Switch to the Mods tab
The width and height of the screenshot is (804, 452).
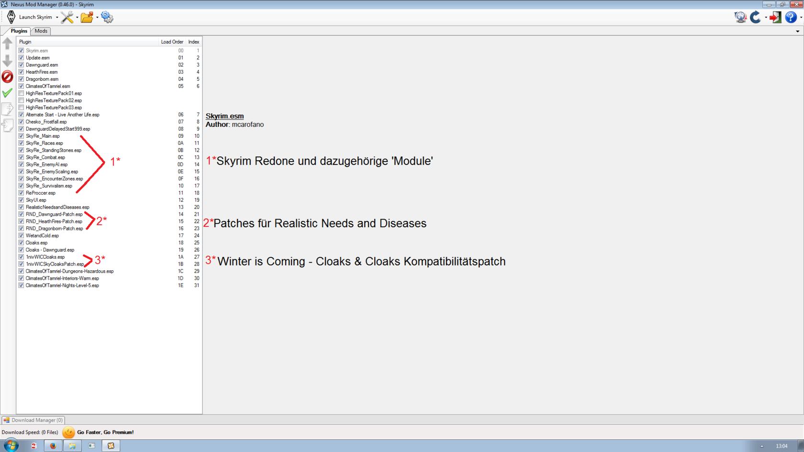point(41,31)
